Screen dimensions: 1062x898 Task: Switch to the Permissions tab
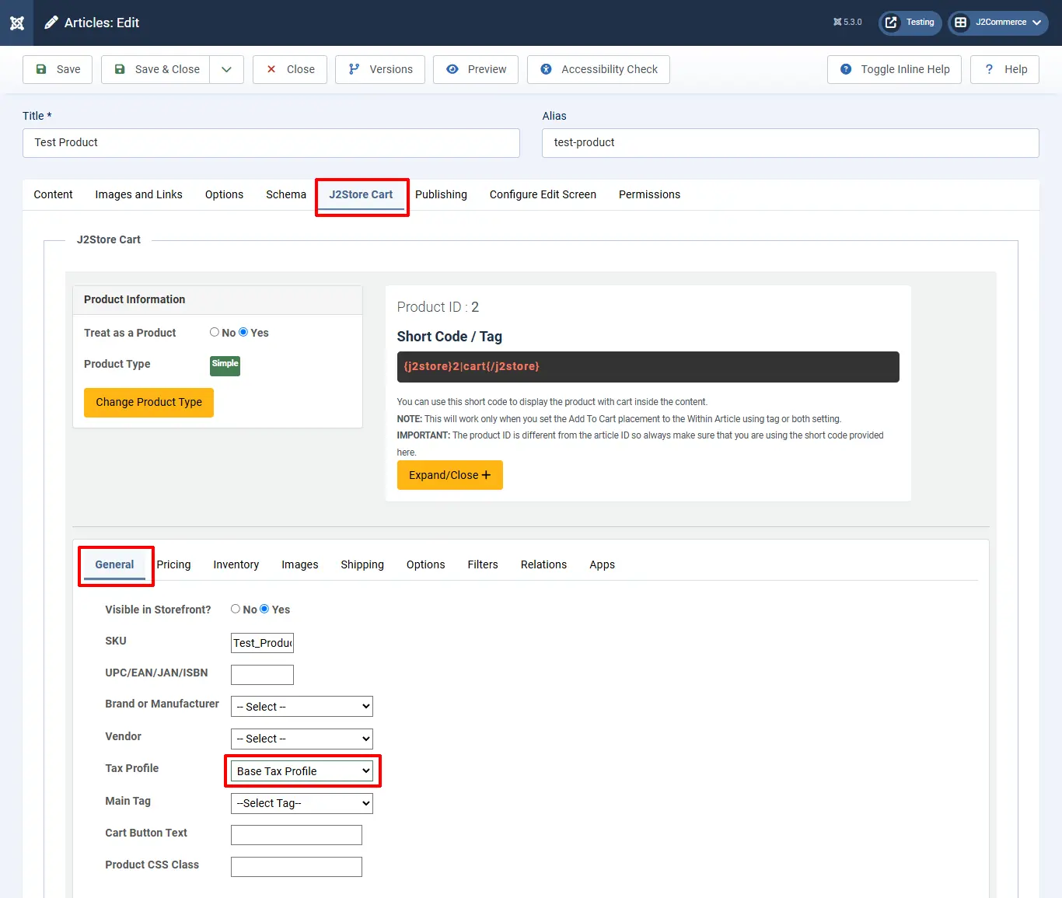pos(649,194)
